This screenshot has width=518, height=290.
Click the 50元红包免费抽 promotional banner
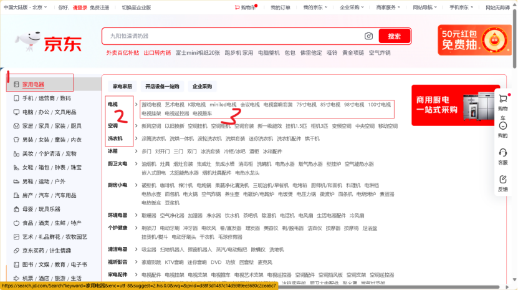[x=474, y=40]
